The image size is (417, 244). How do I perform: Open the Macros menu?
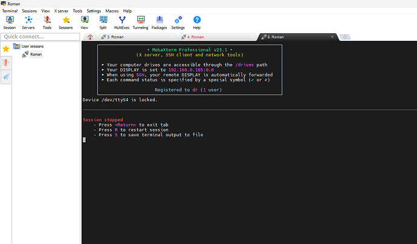[112, 11]
